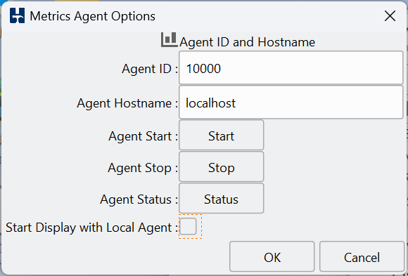Screen dimensions: 408x276
Task: Check the agent Status button
Action: (x=221, y=198)
